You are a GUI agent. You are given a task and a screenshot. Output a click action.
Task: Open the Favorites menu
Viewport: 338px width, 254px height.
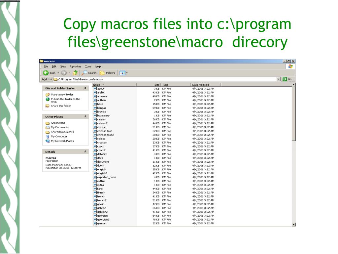tap(76, 66)
